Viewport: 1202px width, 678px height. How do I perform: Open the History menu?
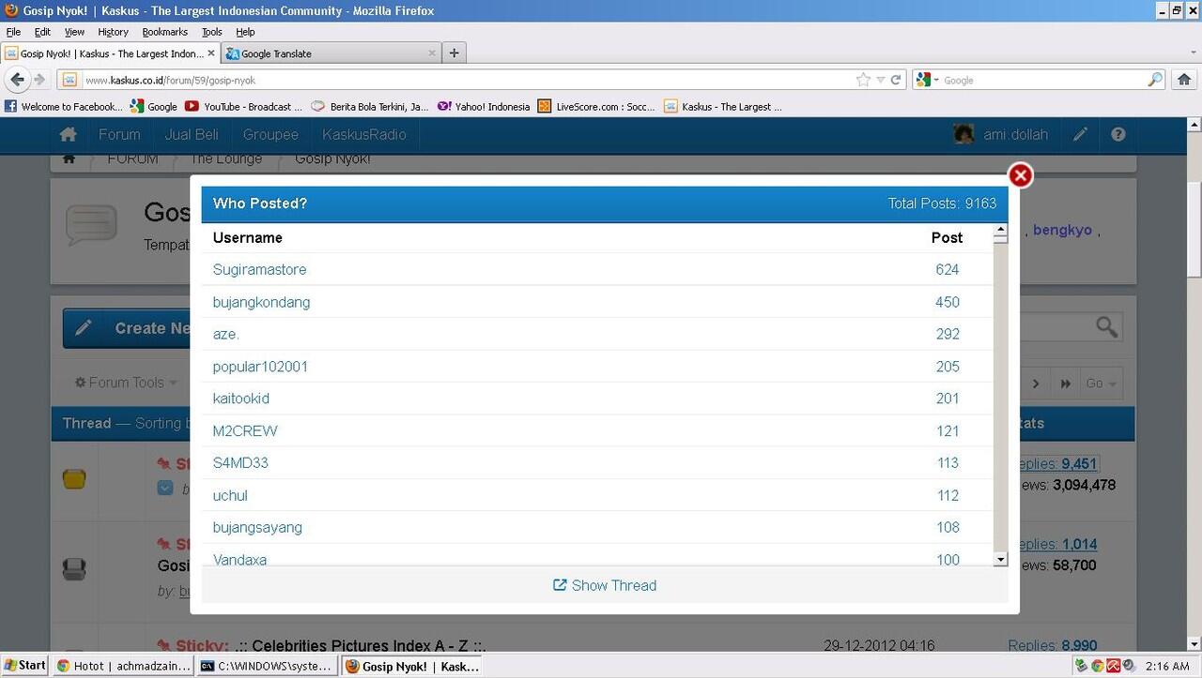tap(113, 32)
